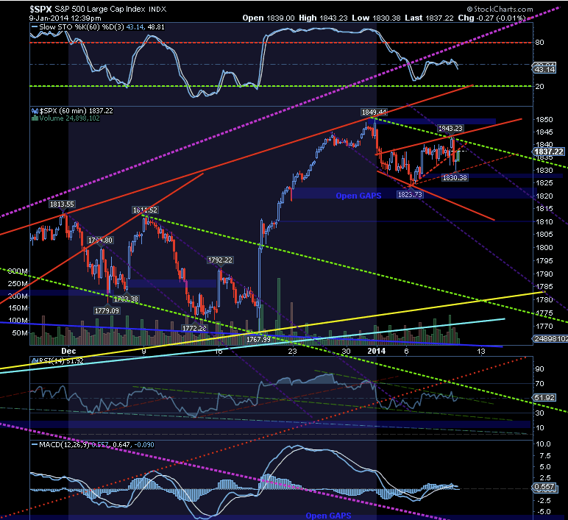568x520 pixels.
Task: Click the Low 1830.38 value in header
Action: pos(376,18)
